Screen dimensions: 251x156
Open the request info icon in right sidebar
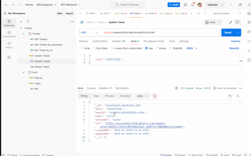[249, 60]
